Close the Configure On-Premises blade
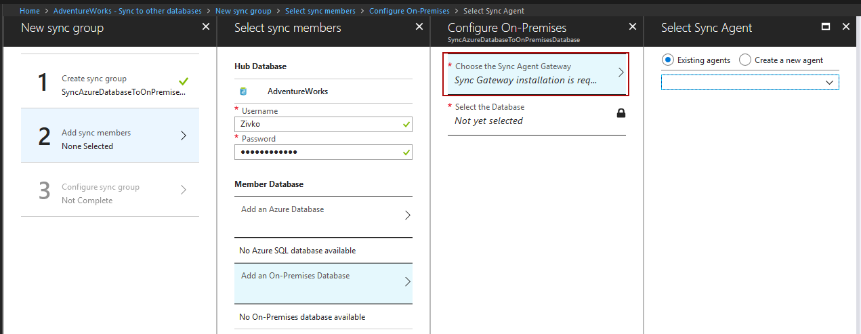Image resolution: width=861 pixels, height=334 pixels. tap(633, 26)
